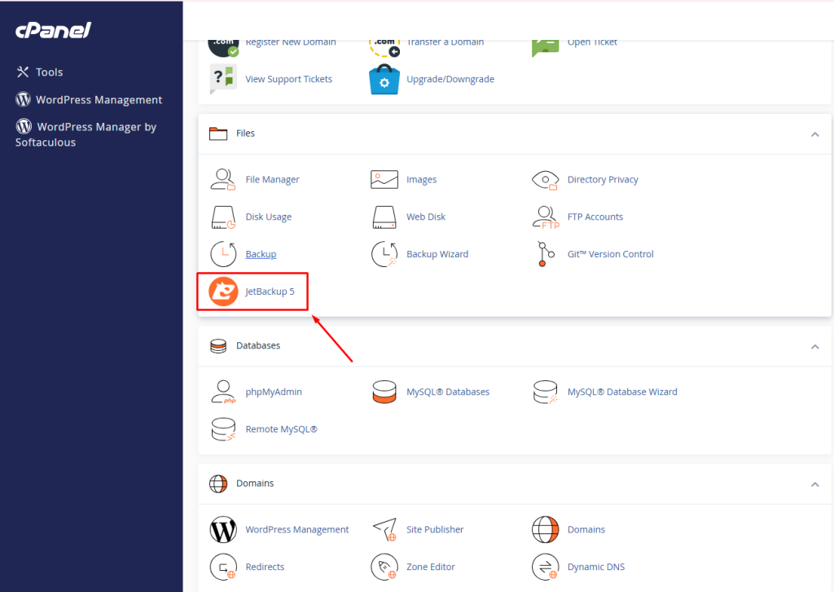Click the View Support Tickets link
The height and width of the screenshot is (592, 834).
tap(288, 79)
